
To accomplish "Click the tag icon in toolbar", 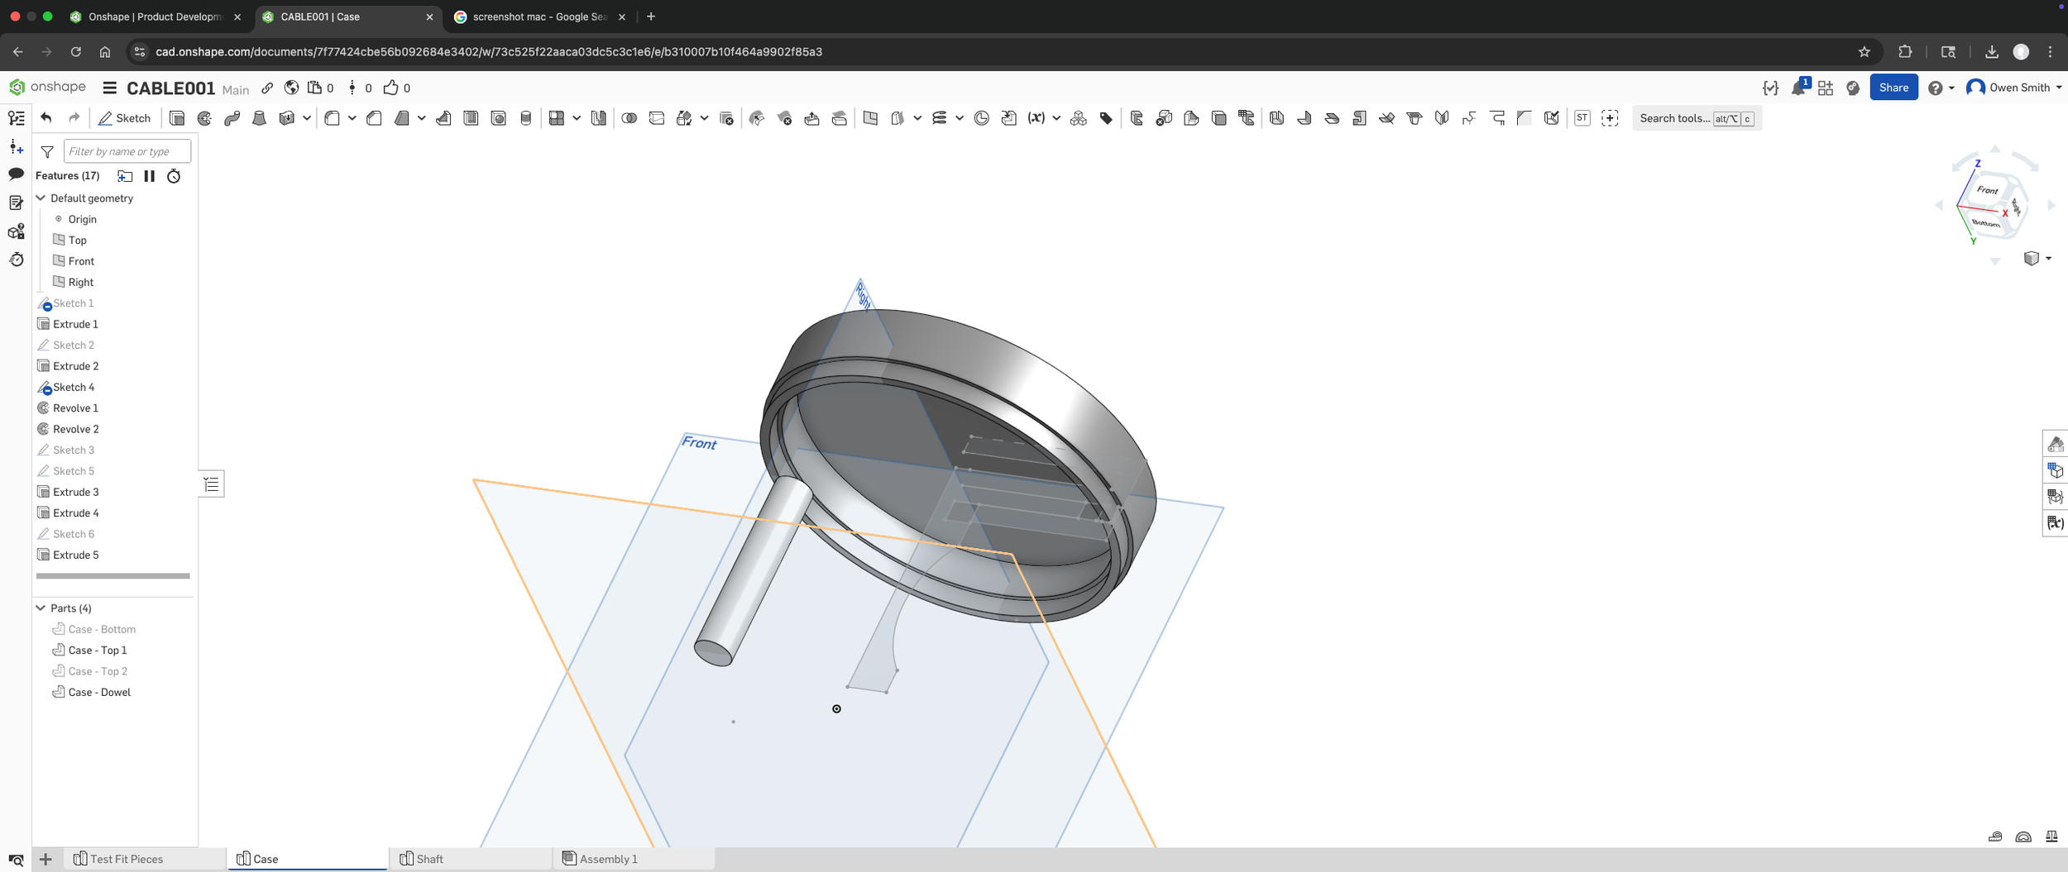I will click(1106, 118).
